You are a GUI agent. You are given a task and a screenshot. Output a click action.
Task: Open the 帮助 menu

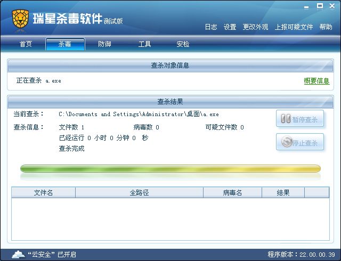click(326, 27)
